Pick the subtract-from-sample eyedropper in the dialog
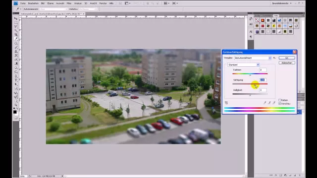This screenshot has height=178, width=317. click(x=274, y=103)
